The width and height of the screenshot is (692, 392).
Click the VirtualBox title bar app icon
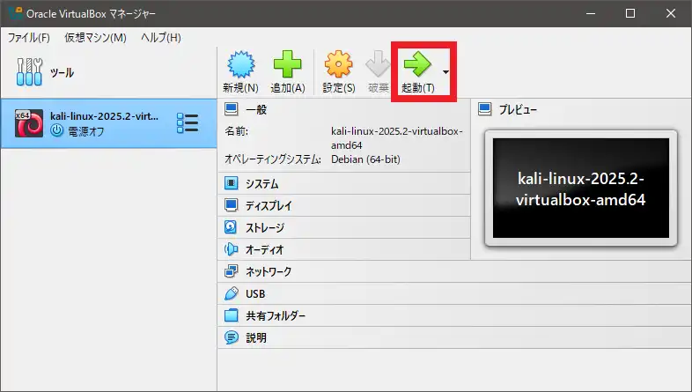tap(16, 13)
